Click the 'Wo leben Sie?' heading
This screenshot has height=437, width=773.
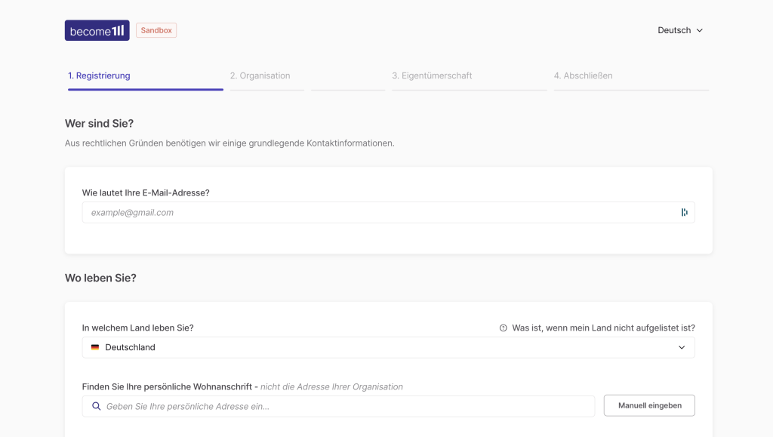coord(100,278)
